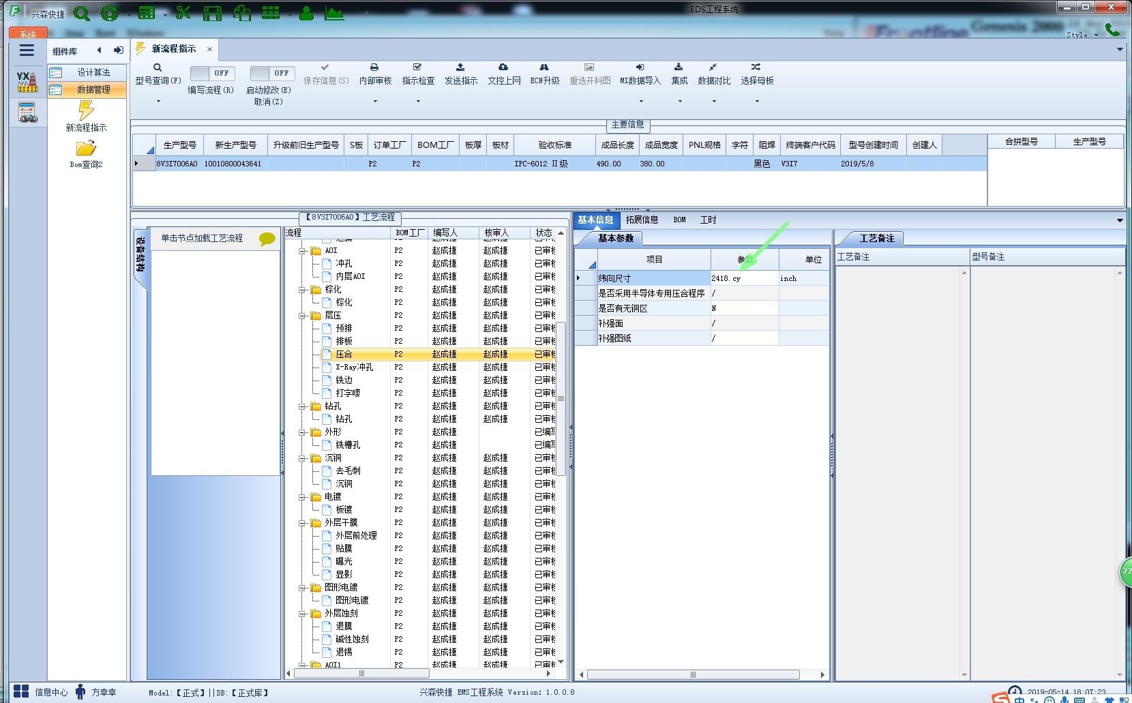Click the 纬向尺寸 parameter value field
This screenshot has height=703, width=1132.
[x=744, y=278]
